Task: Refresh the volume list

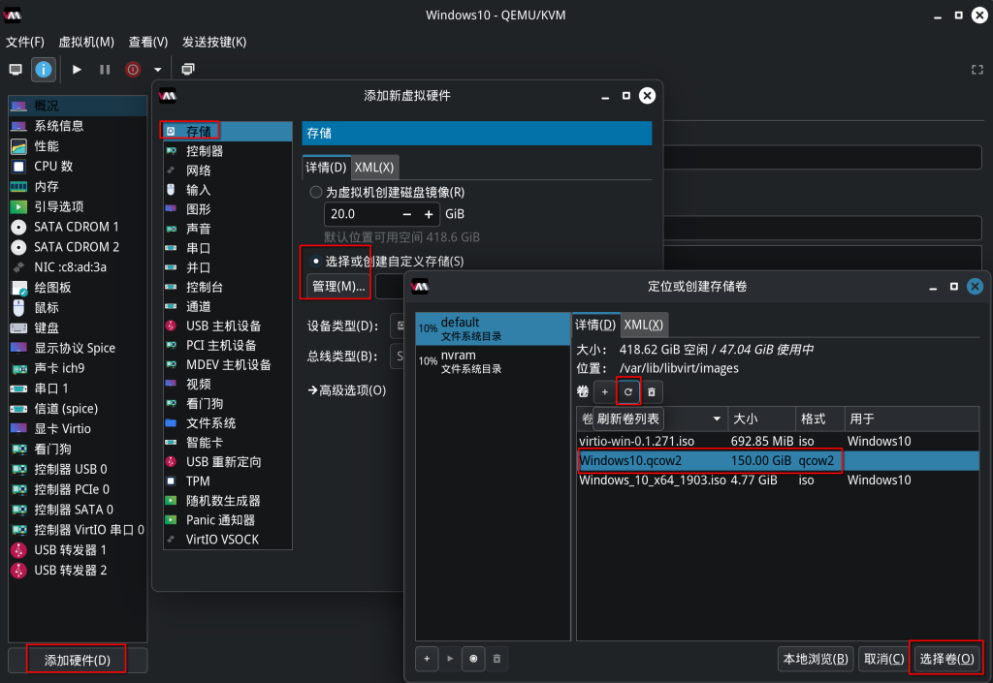Action: [x=627, y=391]
